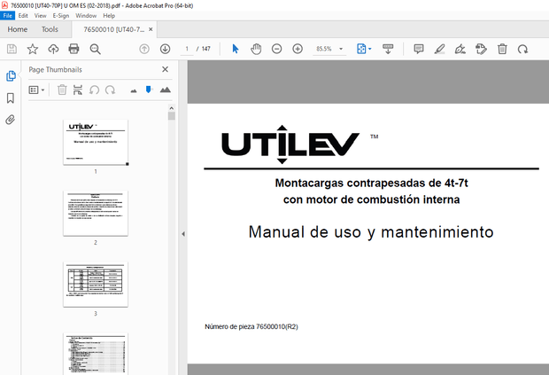Select the Highlight text tool
The height and width of the screenshot is (375, 549).
click(x=439, y=49)
